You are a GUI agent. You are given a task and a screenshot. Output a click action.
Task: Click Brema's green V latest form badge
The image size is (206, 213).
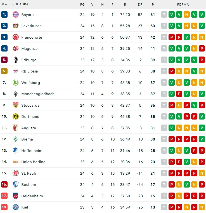(x=202, y=139)
